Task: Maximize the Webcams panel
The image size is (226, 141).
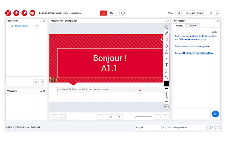Action: pos(44,91)
